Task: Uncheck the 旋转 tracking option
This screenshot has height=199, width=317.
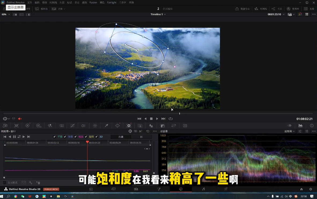Action: [86, 136]
